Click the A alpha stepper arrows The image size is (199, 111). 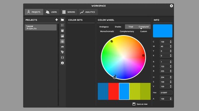(171, 99)
